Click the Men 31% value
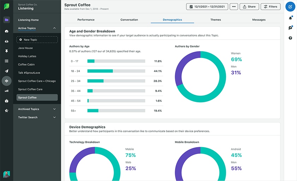The image size is (297, 181). click(x=236, y=72)
